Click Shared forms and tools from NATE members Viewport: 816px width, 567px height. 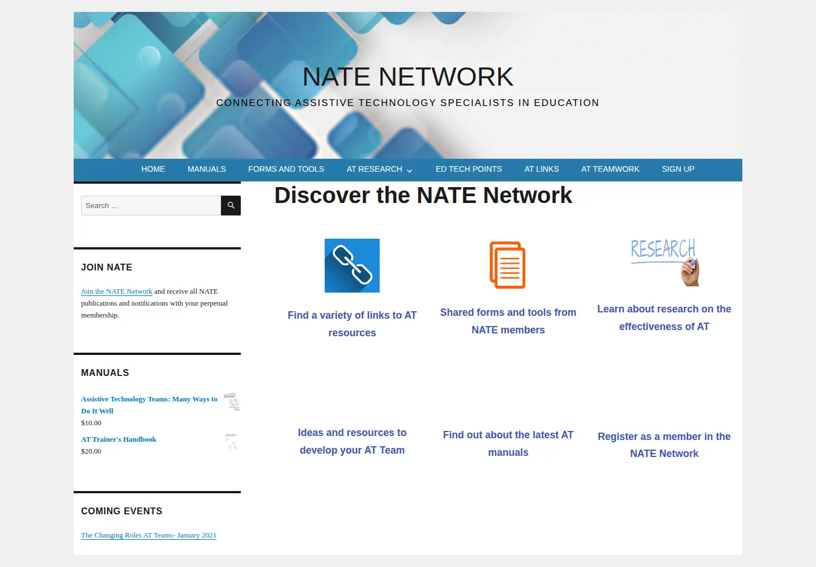coord(508,321)
